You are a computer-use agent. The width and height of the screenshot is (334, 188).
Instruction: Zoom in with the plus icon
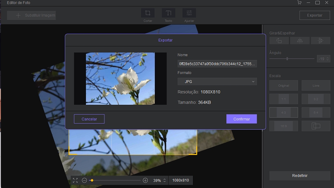pos(145,181)
